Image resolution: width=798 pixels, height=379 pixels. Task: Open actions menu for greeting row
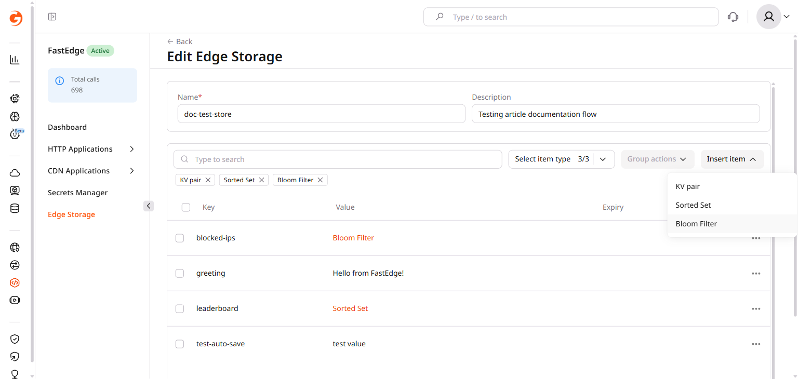756,273
